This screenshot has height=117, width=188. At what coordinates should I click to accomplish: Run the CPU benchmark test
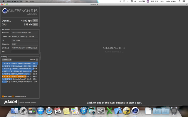pyautogui.click(x=35, y=24)
